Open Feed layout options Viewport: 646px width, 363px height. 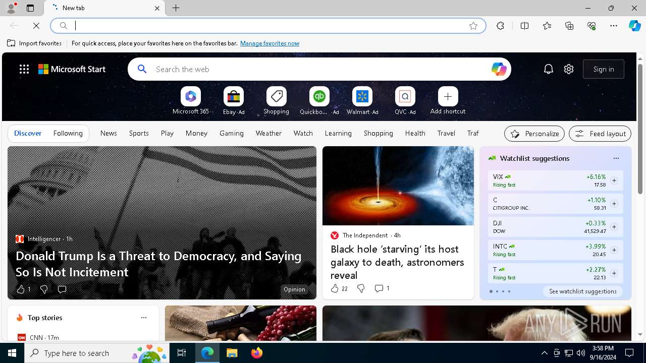point(600,134)
